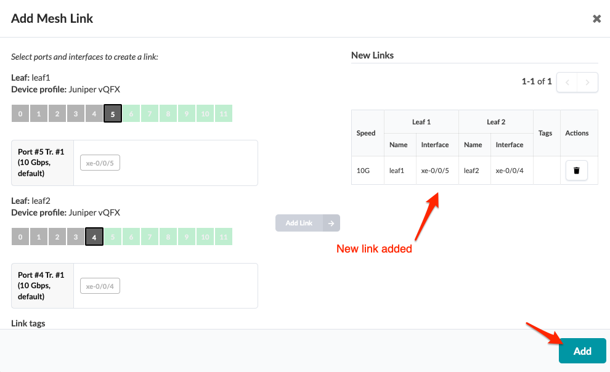The image size is (610, 372).
Task: Click port 3 on leaf2
Action: [76, 237]
